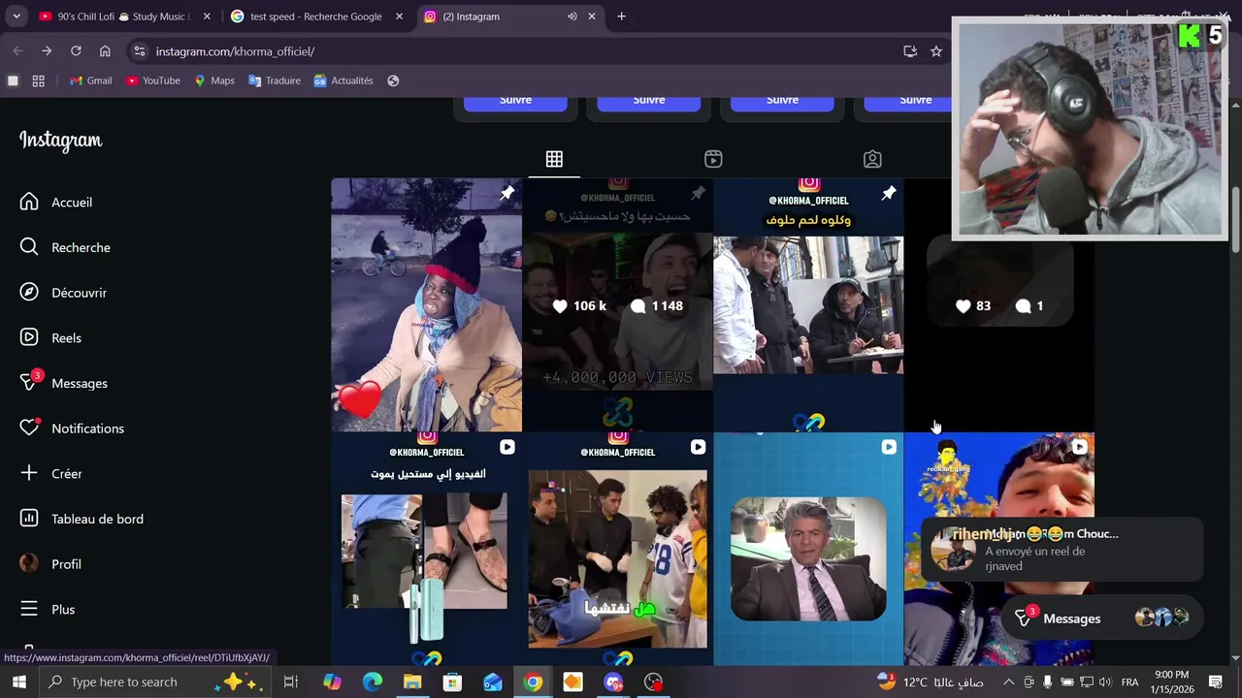
Task: Open reel showing patterned loafers
Action: 426,550
